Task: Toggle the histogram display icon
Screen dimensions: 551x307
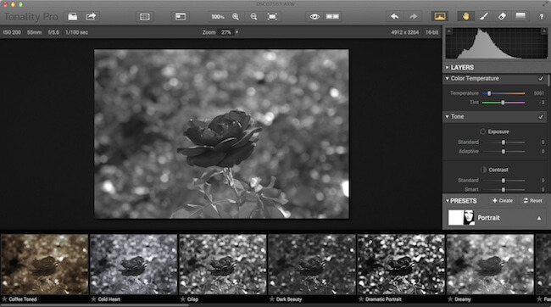Action: (440, 16)
